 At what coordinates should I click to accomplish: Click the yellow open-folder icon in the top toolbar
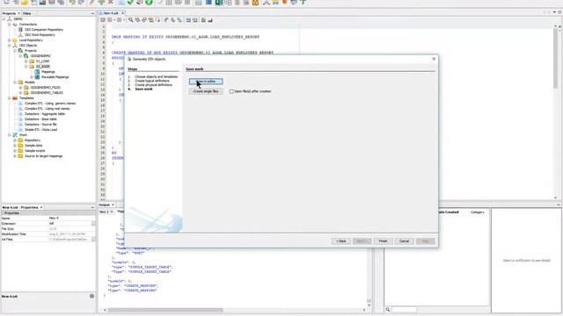click(x=24, y=3)
